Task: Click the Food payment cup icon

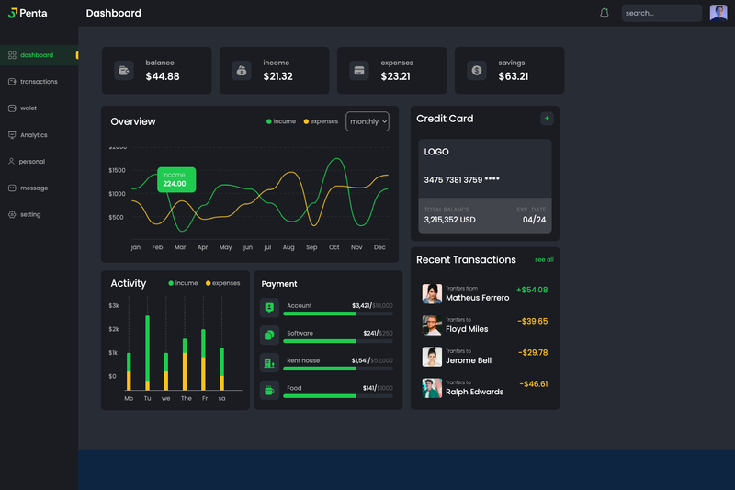Action: [x=269, y=390]
